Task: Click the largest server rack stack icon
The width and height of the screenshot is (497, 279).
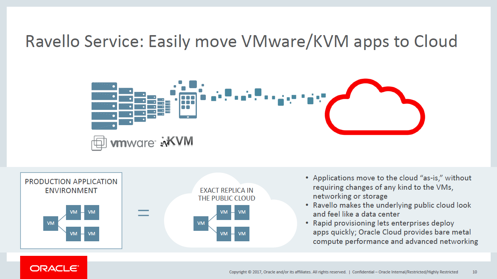Action: point(104,106)
